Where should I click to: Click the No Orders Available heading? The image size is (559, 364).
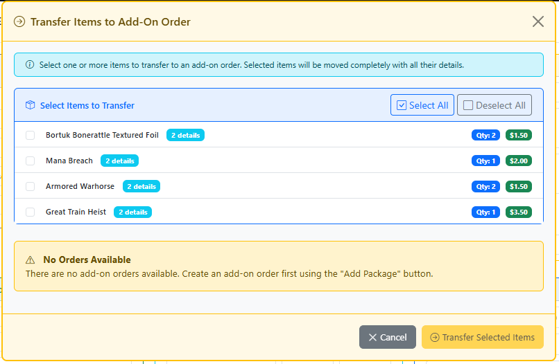[x=87, y=260]
